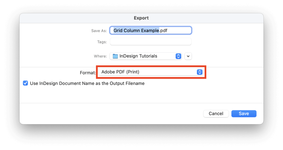This screenshot has height=150, width=283.
Task: Click the Cancel button
Action: [216, 113]
